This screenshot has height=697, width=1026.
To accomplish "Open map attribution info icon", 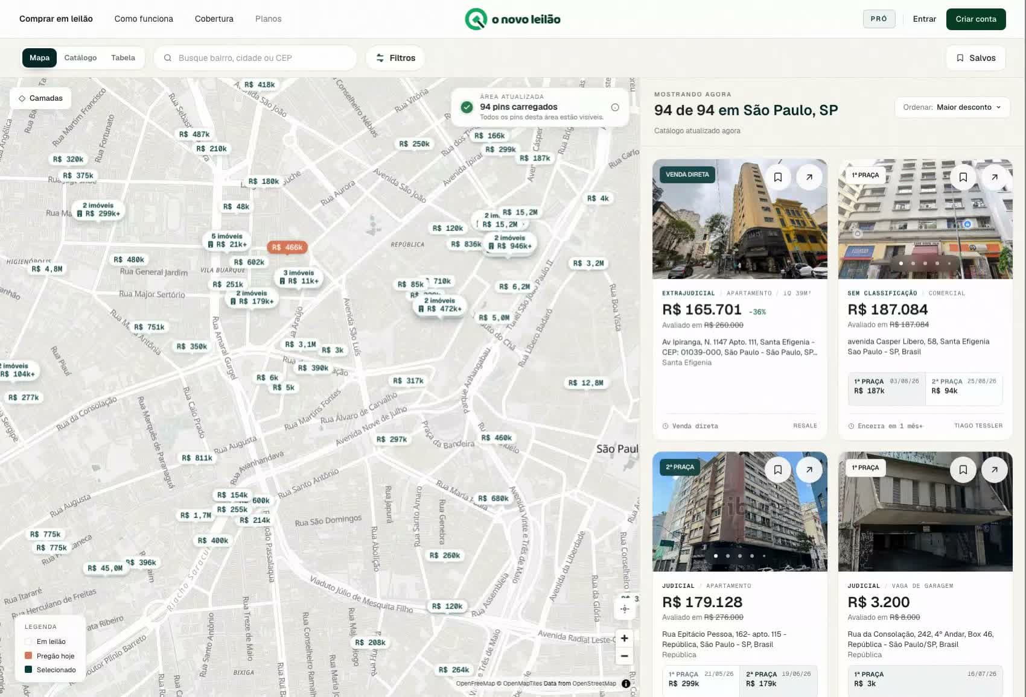I will [626, 684].
